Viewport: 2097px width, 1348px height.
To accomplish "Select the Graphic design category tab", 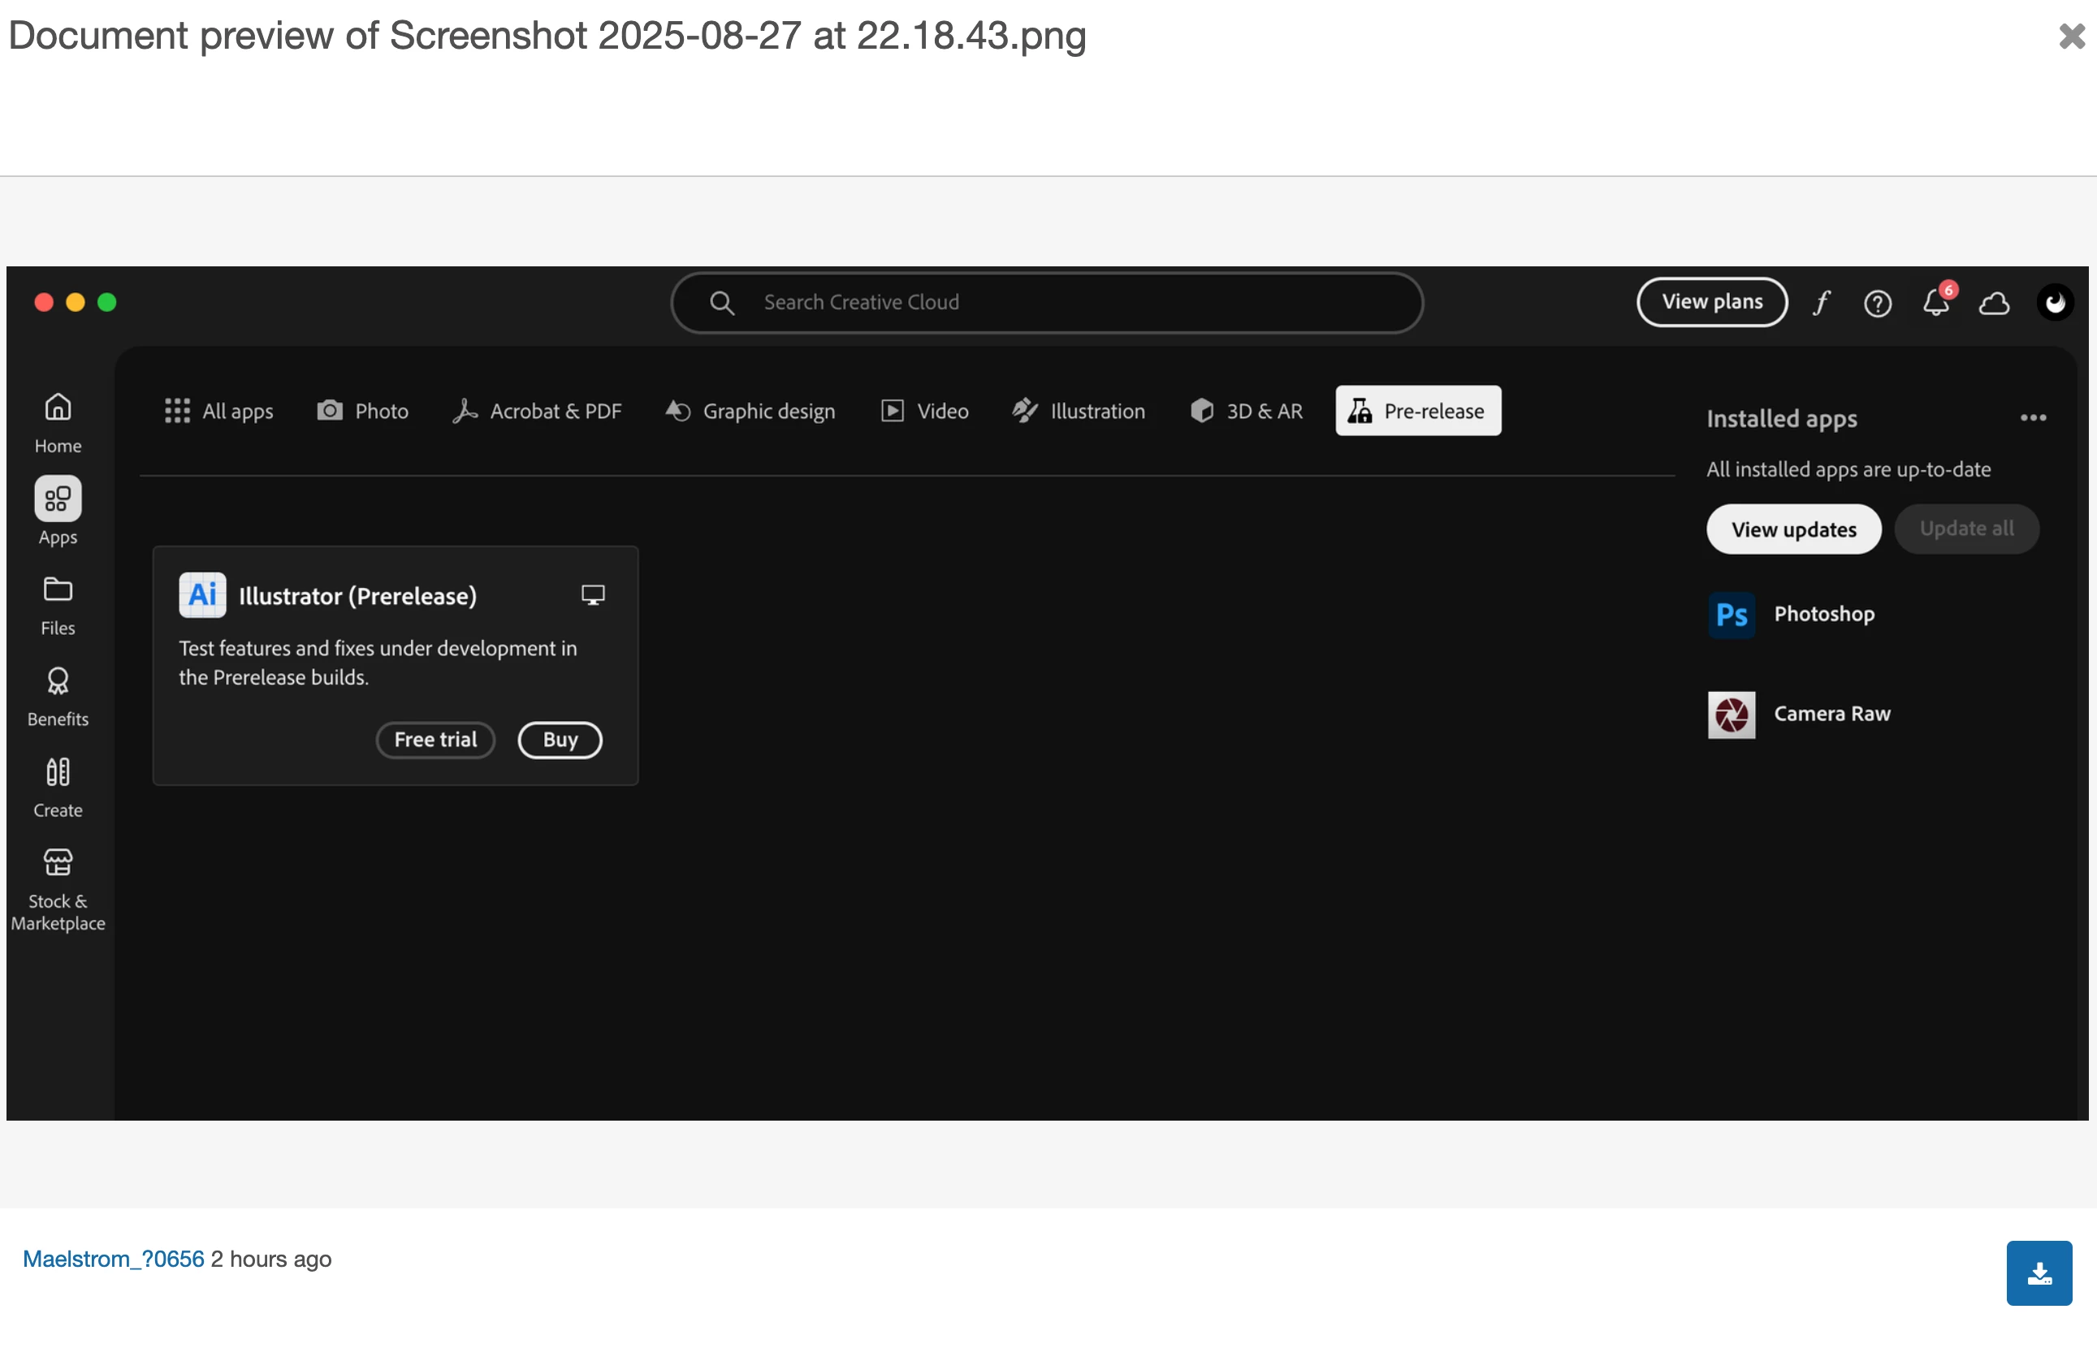I will pos(750,411).
